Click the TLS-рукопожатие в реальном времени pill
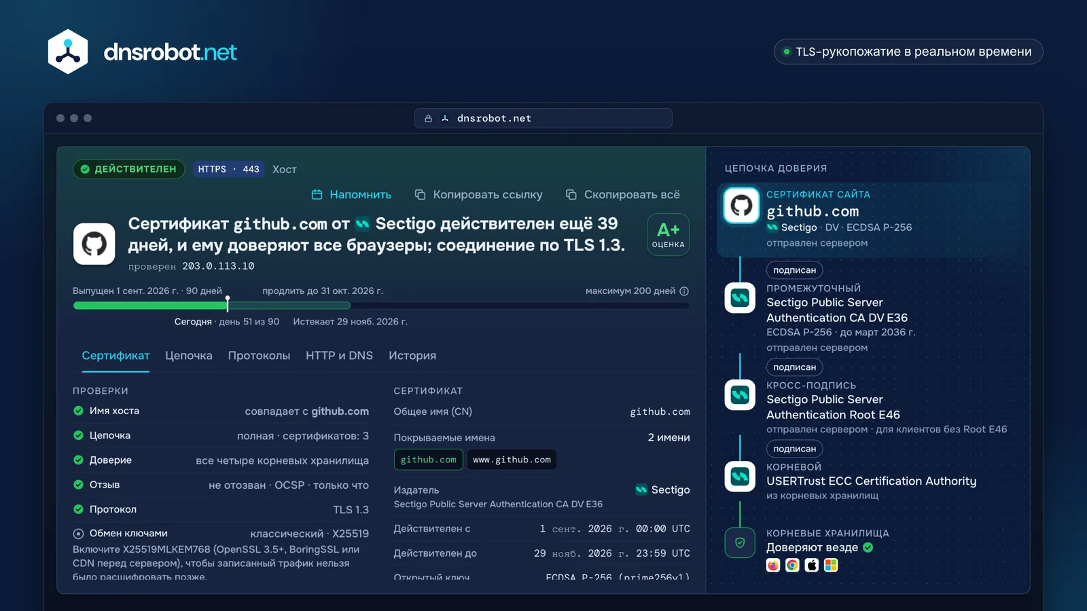The width and height of the screenshot is (1087, 611). 908,52
